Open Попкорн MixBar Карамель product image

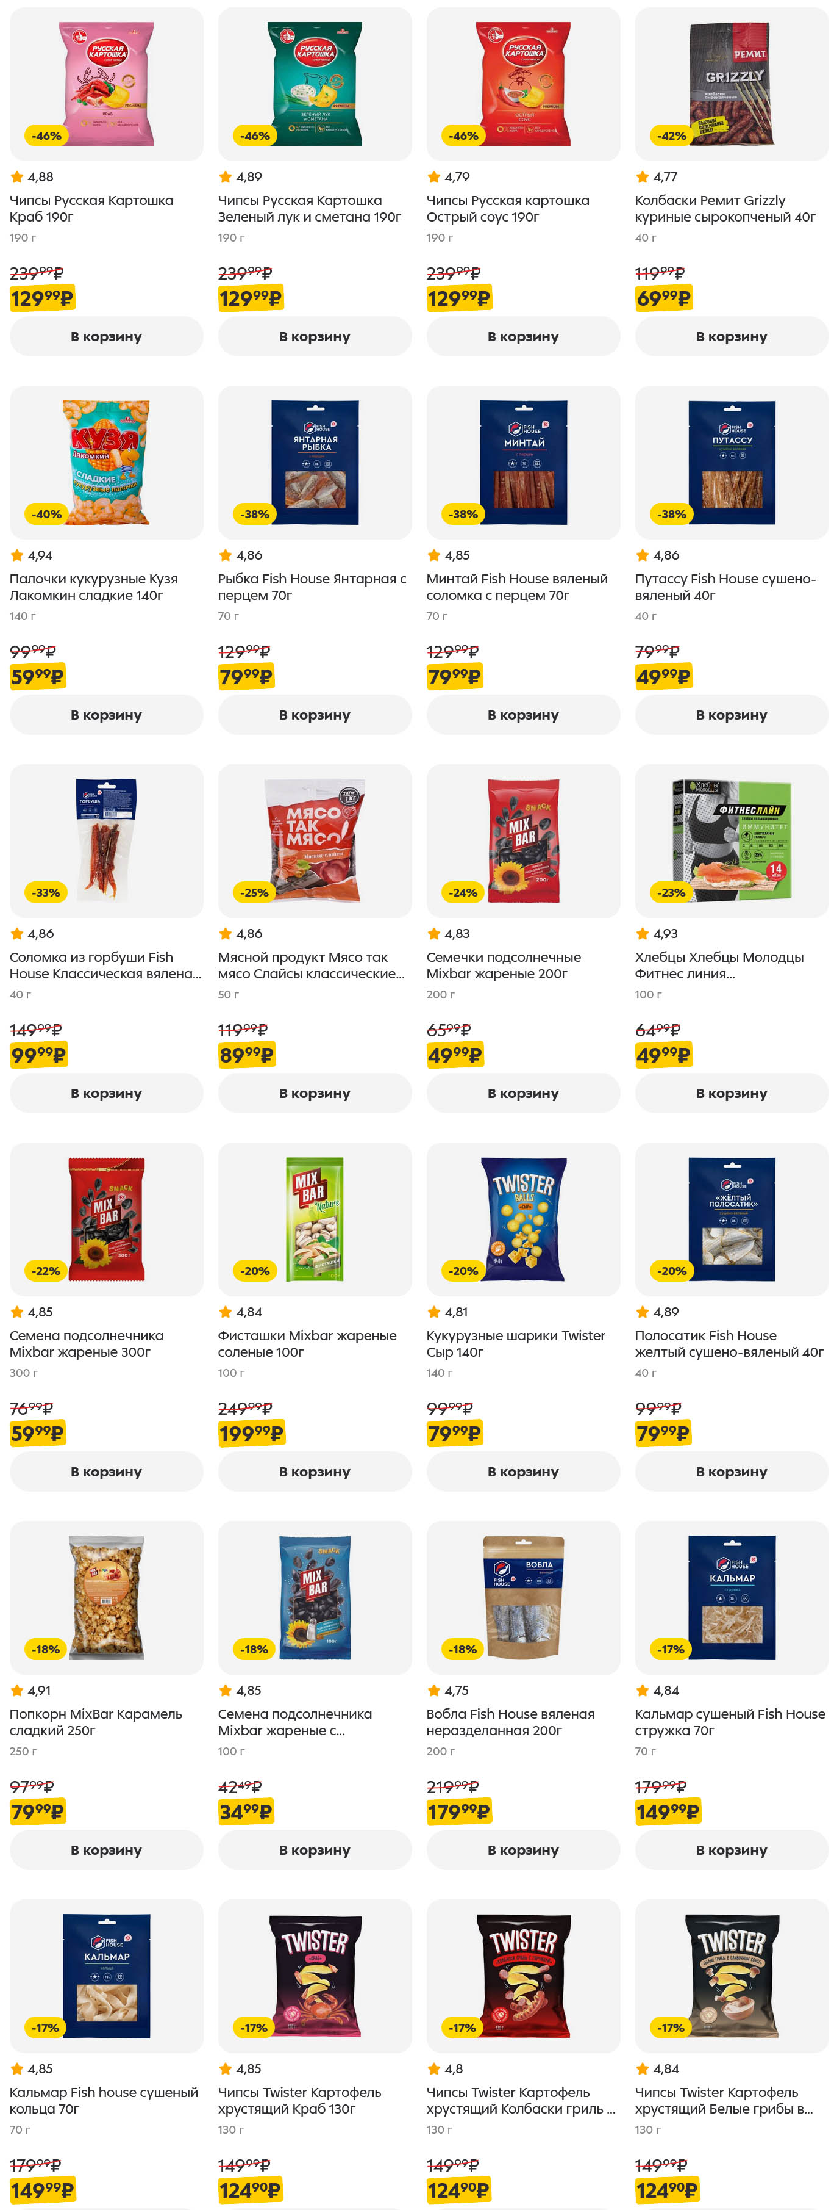(x=106, y=1597)
